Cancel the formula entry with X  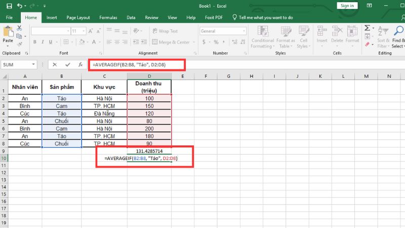click(55, 65)
